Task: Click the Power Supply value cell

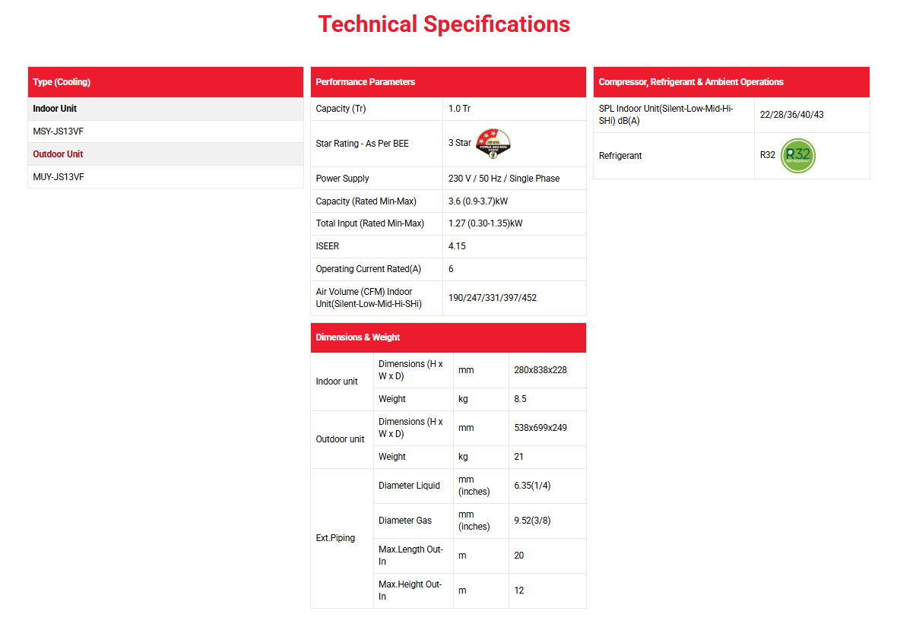Action: click(x=504, y=179)
